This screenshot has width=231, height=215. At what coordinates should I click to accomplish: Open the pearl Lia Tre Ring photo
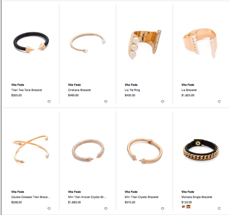pos(144,44)
